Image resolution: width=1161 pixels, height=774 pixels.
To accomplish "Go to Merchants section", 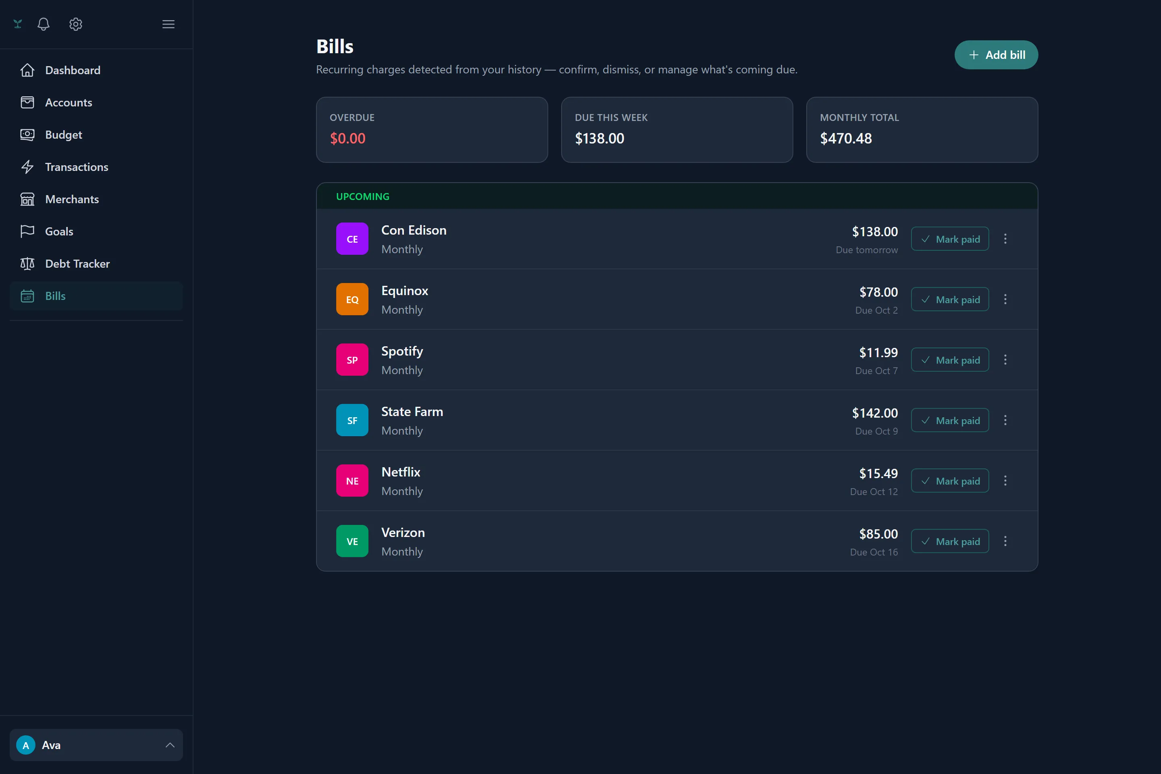I will pyautogui.click(x=96, y=199).
